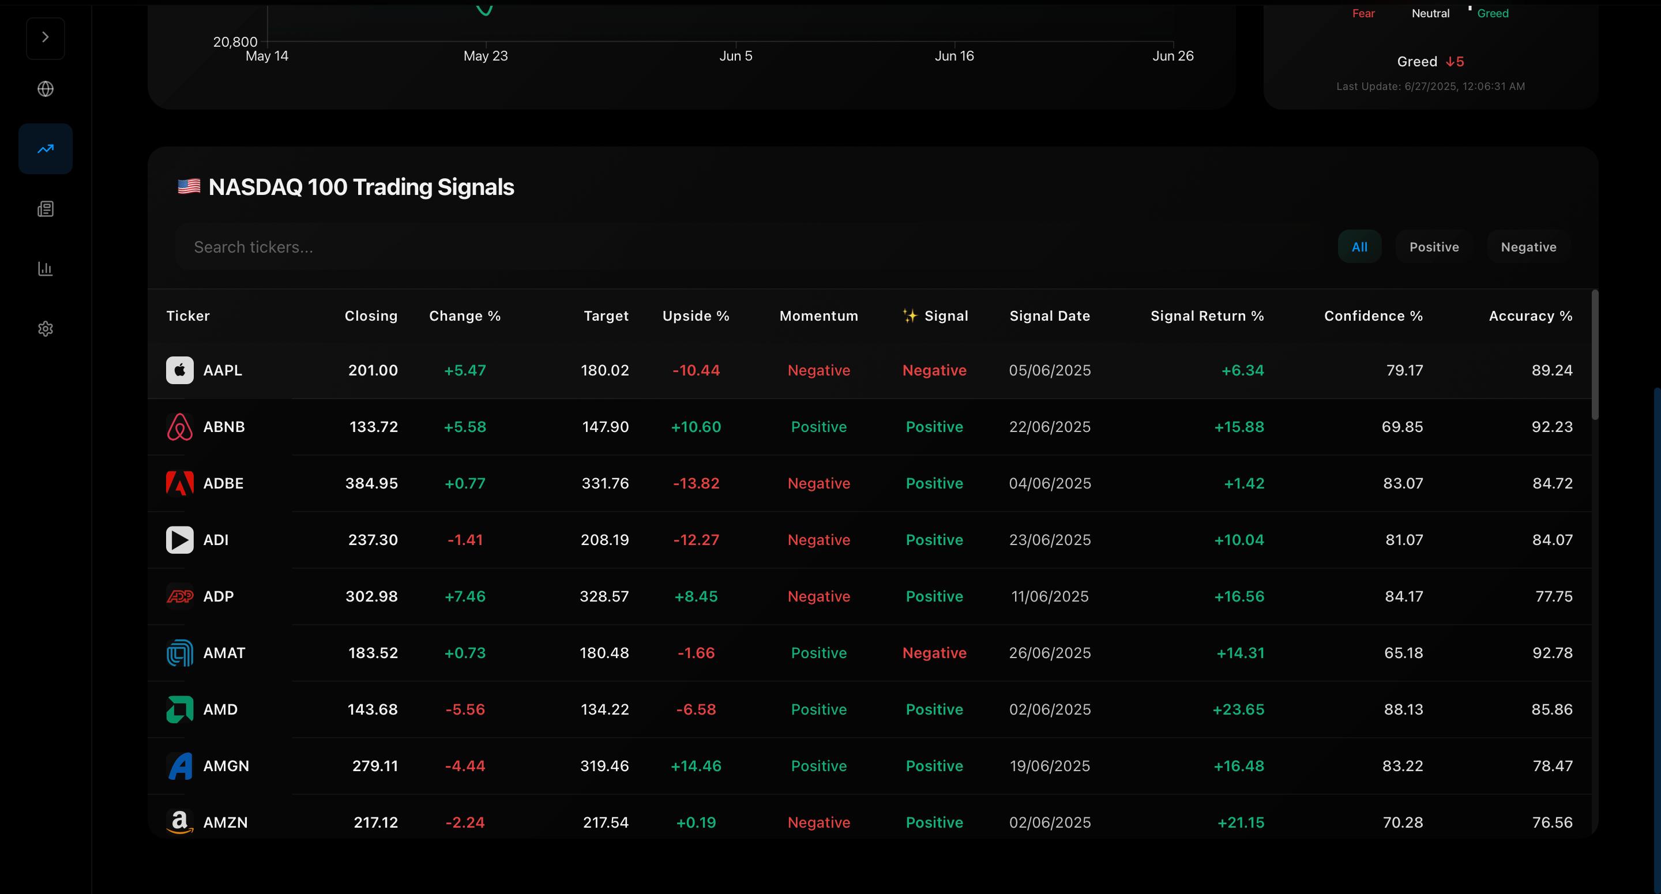Select the All filter
1661x894 pixels.
click(x=1359, y=247)
